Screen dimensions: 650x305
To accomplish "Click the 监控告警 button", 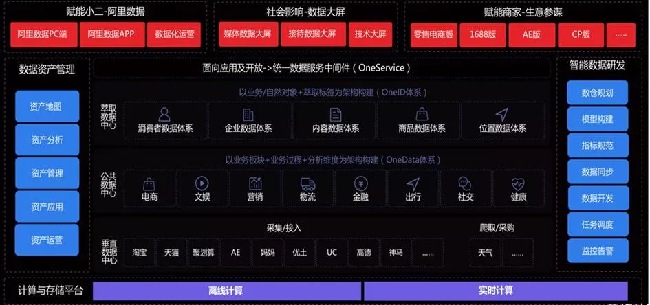I will (x=597, y=250).
